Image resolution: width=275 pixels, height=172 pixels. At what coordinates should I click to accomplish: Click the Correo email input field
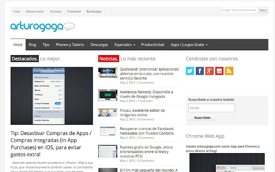click(x=211, y=108)
